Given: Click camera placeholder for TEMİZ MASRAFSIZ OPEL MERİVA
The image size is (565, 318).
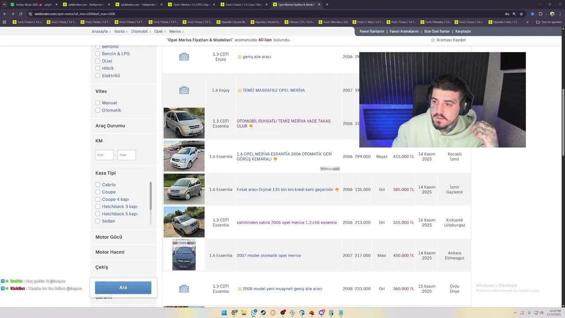Looking at the screenshot, I should (184, 90).
